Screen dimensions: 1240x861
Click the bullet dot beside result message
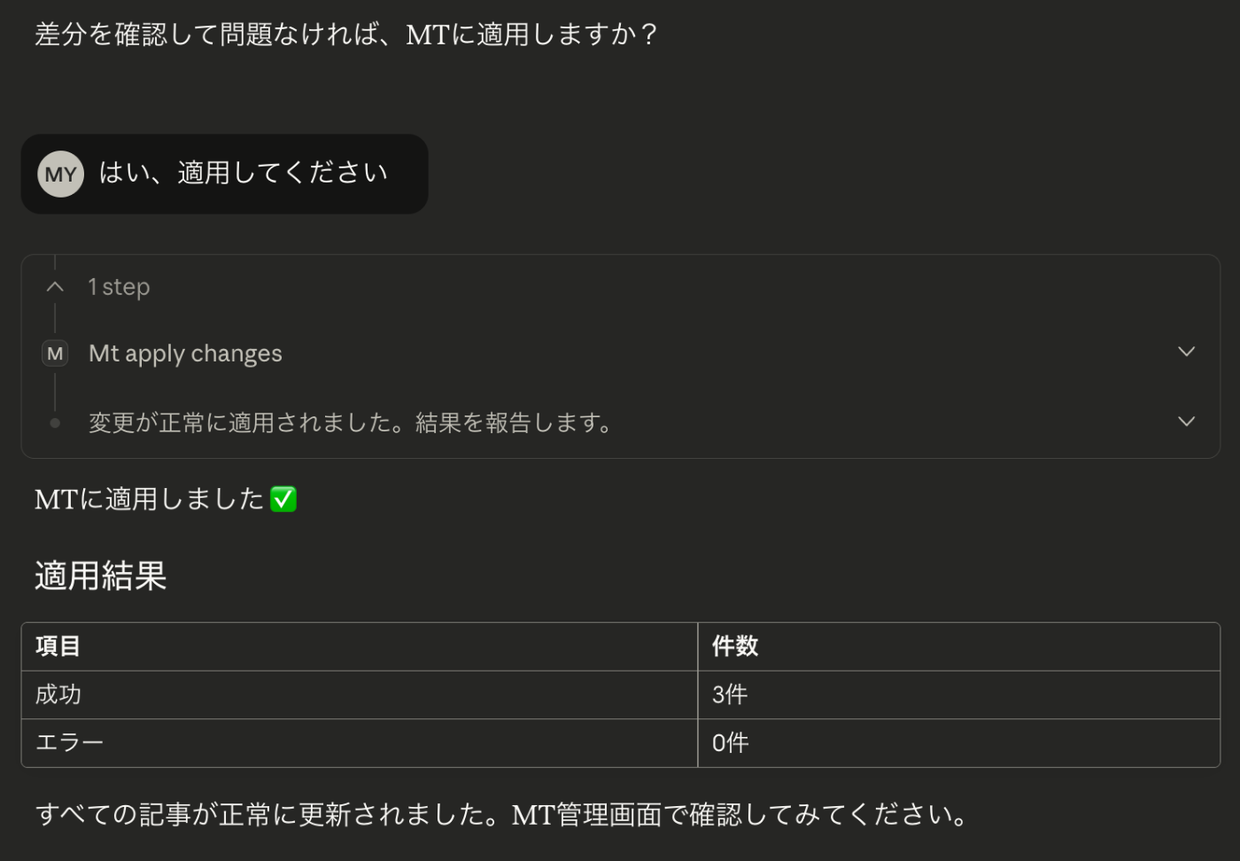tap(55, 423)
